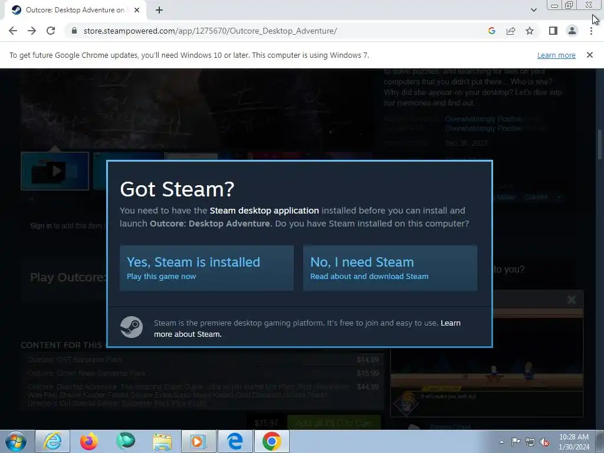This screenshot has height=453, width=604.
Task: Click Add all DLC to Cart button
Action: (x=334, y=423)
